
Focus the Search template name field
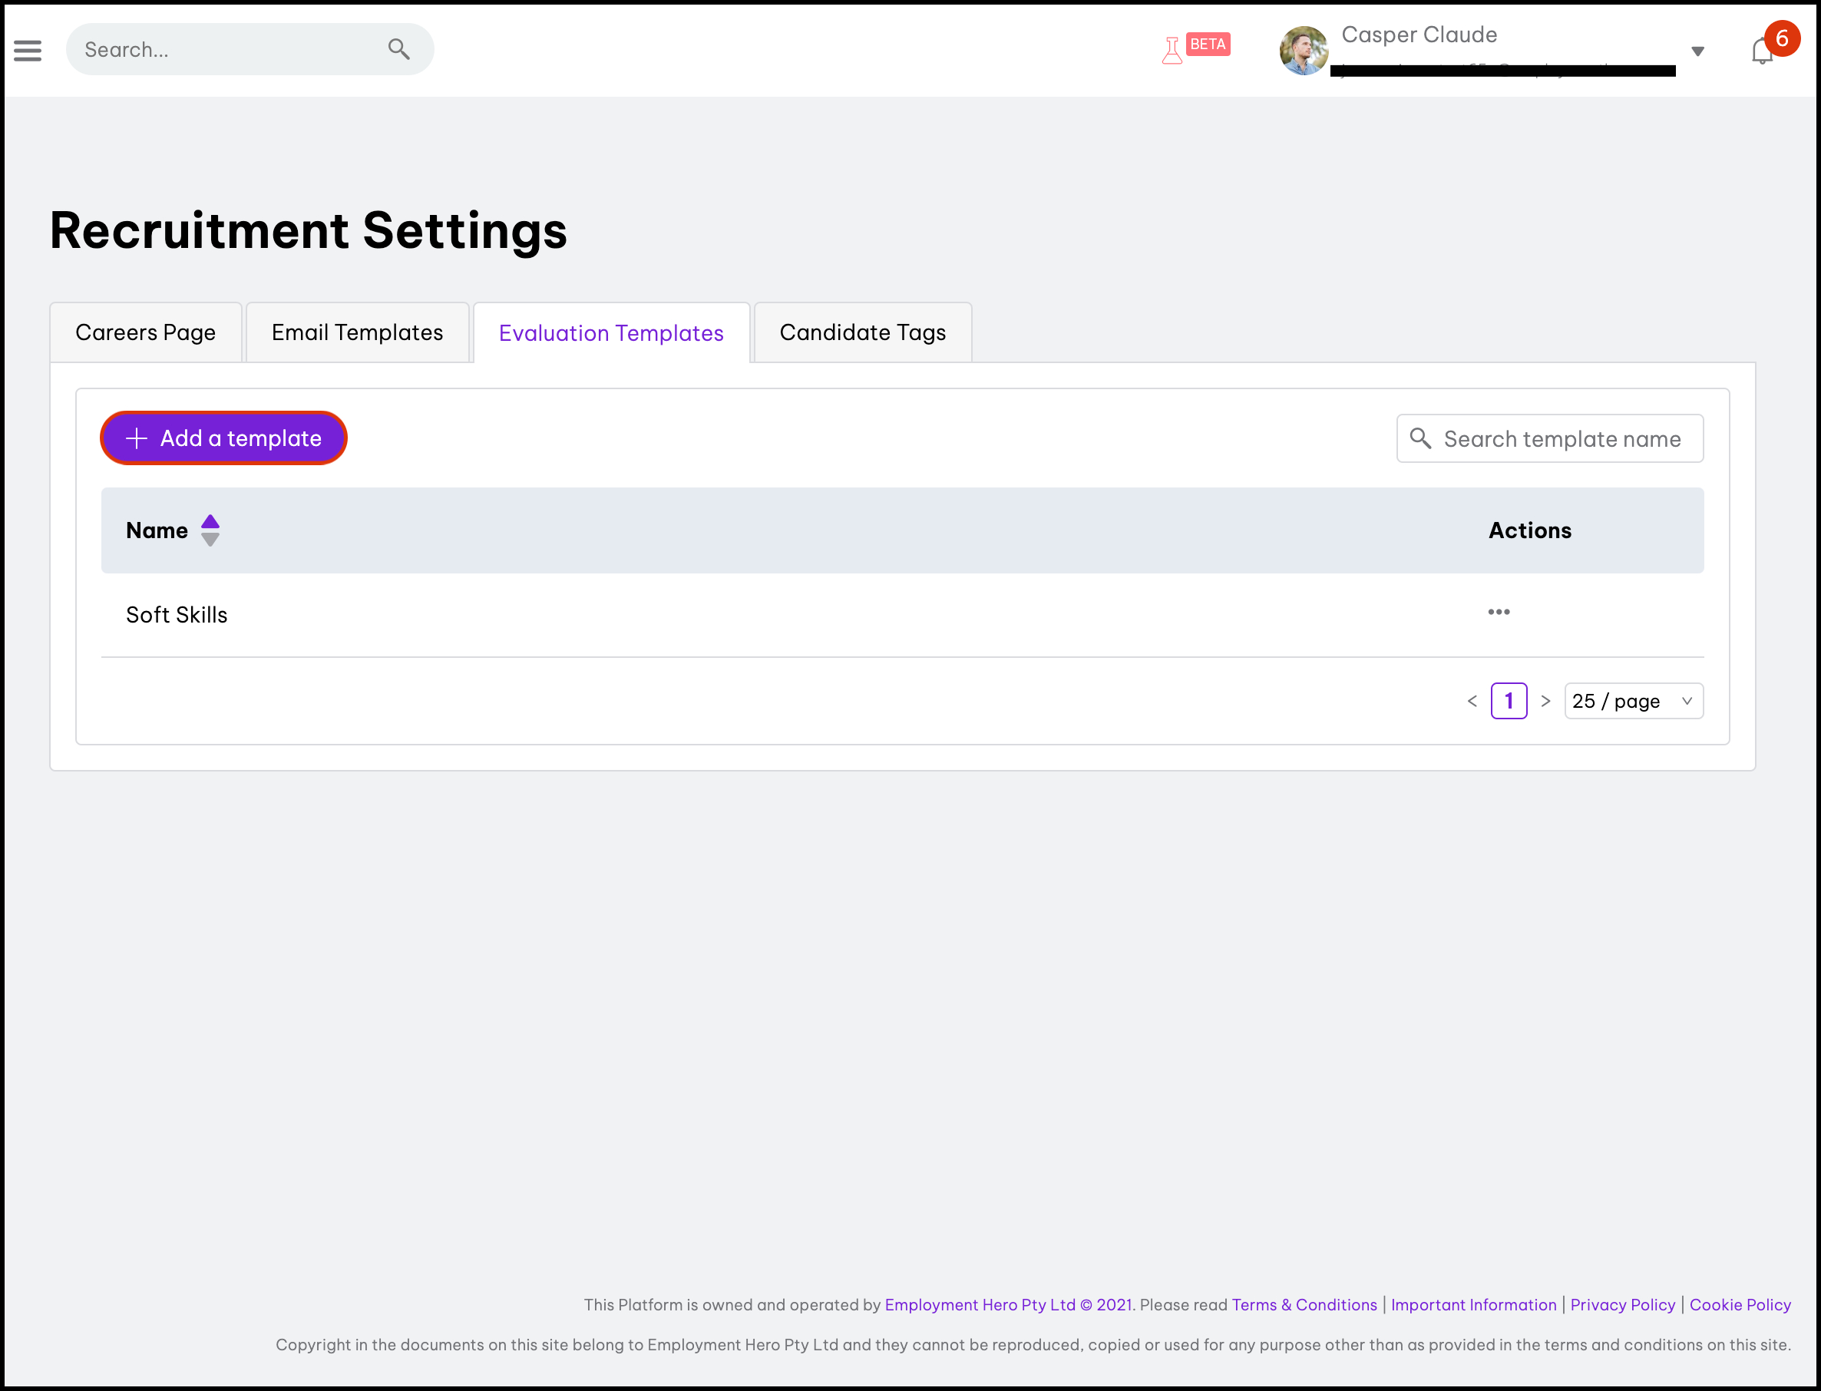pyautogui.click(x=1561, y=439)
